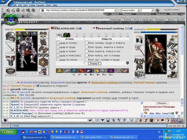Click the info icon next to BLACKGLASS [8]
This screenshot has width=187, height=140.
coord(80,28)
